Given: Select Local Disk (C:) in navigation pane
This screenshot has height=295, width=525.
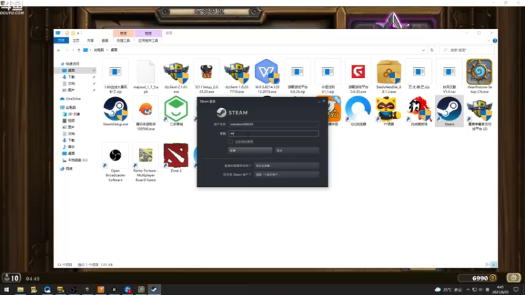Looking at the screenshot, I should click(75, 160).
